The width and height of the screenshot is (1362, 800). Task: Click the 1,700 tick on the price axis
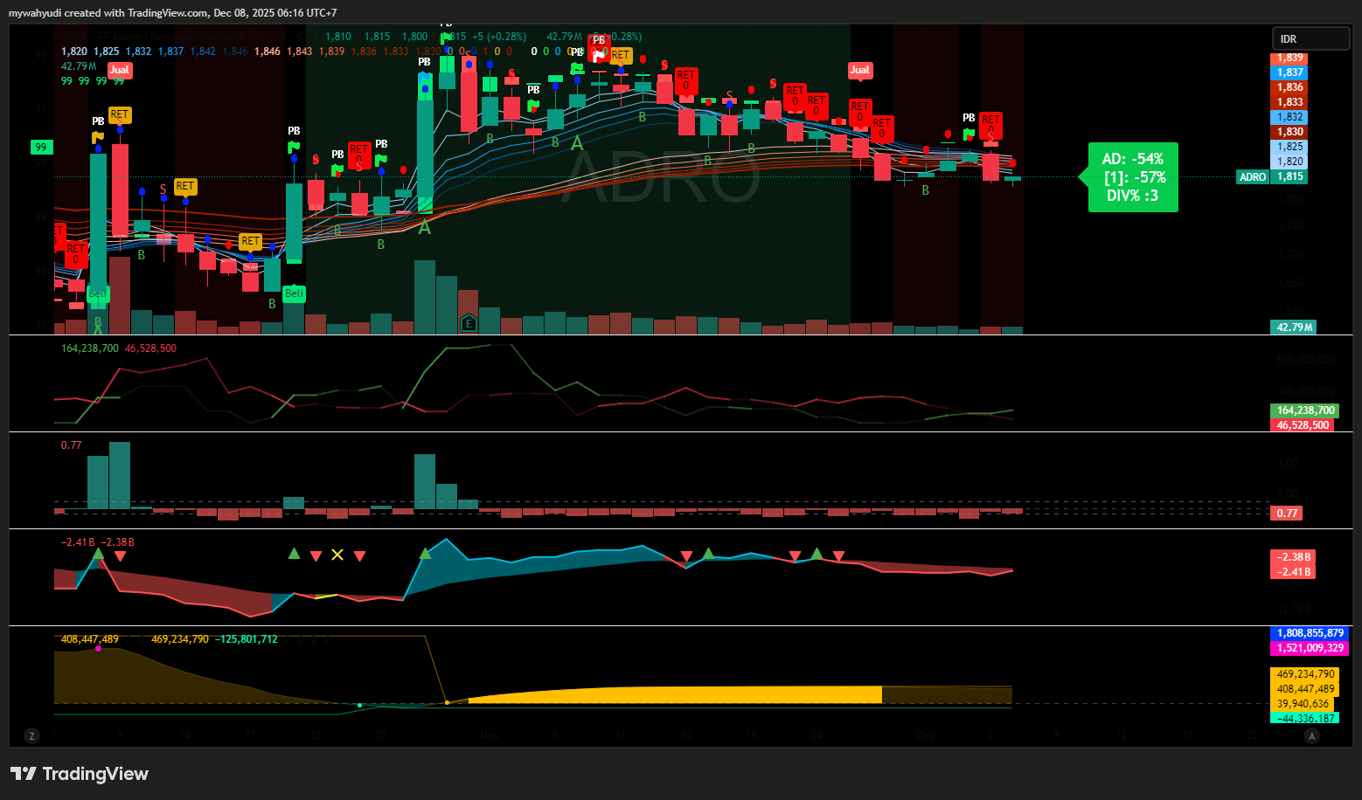[x=1290, y=255]
